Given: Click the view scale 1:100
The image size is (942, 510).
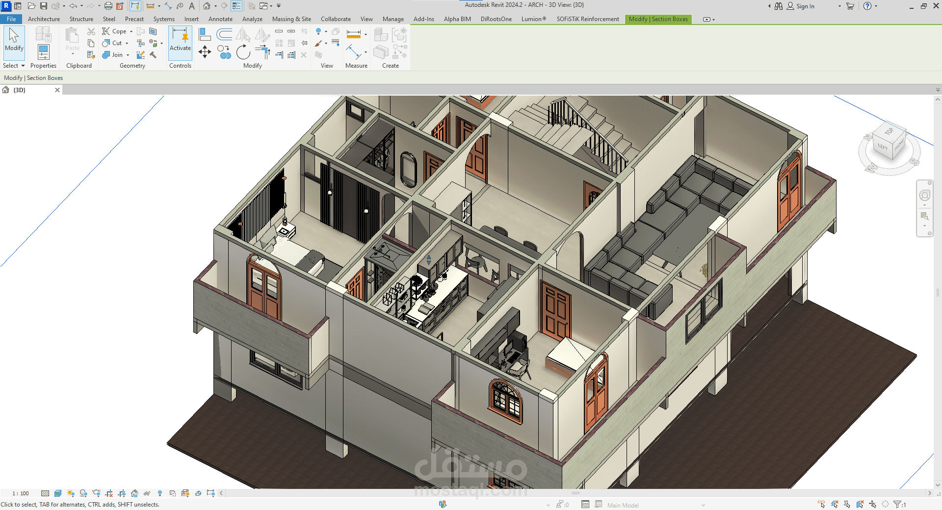Looking at the screenshot, I should tap(21, 493).
